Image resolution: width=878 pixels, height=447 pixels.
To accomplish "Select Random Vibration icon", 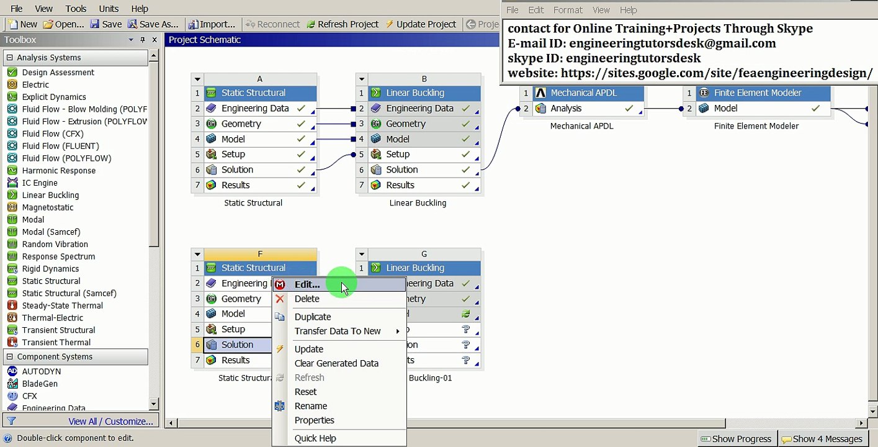I will (12, 244).
